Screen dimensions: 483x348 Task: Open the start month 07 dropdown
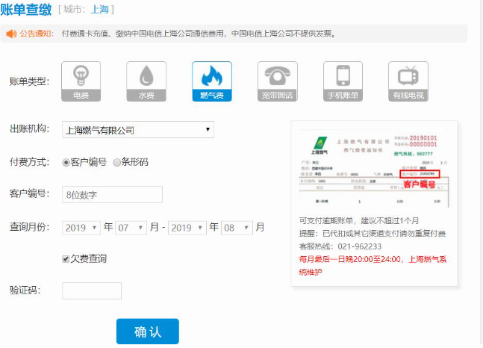pos(131,228)
